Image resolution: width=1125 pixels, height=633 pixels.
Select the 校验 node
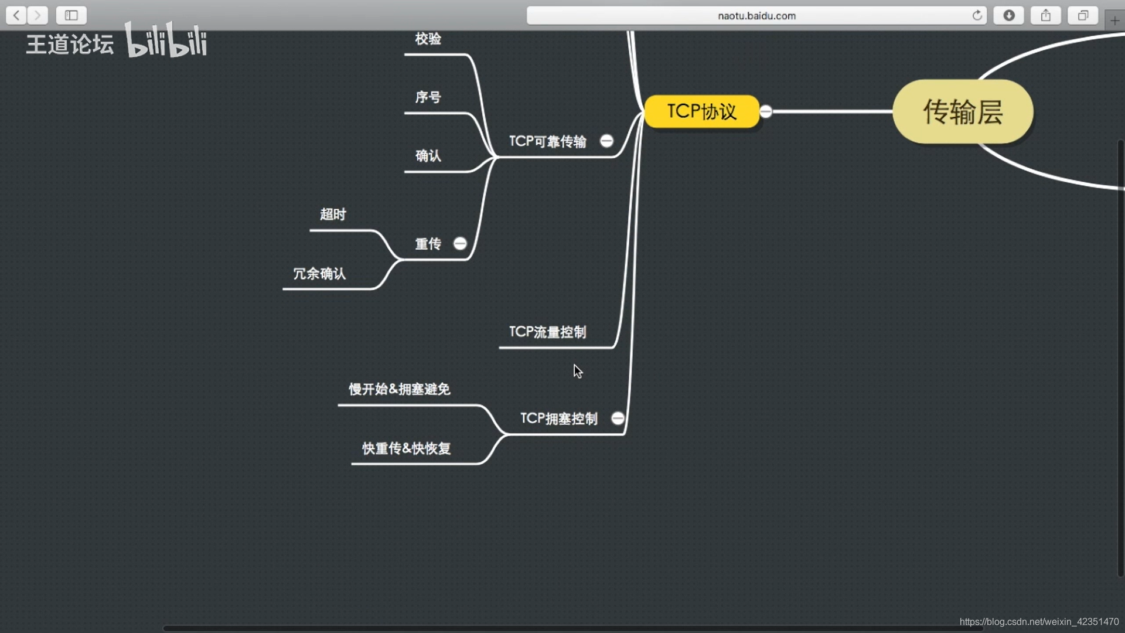click(x=428, y=39)
